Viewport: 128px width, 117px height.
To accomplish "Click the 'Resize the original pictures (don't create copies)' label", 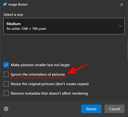I will pos(50,84).
